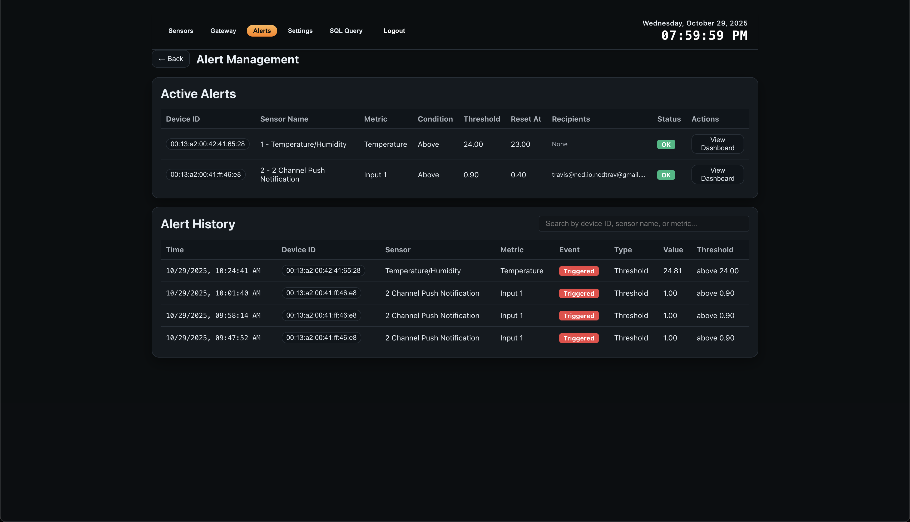
Task: Click the truncated travis@ncd.io recipients text
Action: pos(598,175)
